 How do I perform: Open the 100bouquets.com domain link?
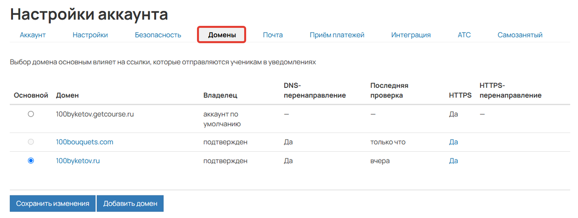click(85, 142)
